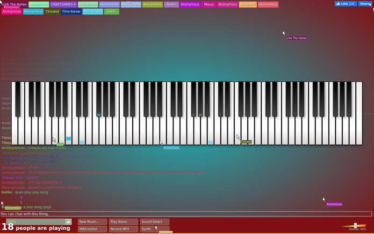Focus the chat input box

coord(186,214)
